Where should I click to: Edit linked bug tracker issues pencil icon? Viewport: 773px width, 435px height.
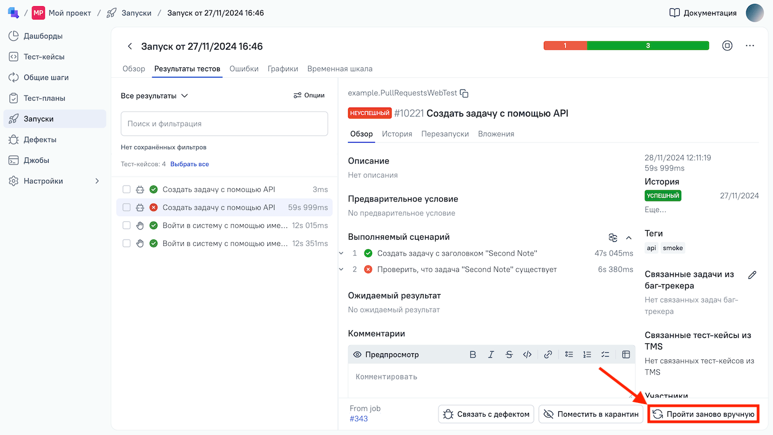click(x=751, y=275)
